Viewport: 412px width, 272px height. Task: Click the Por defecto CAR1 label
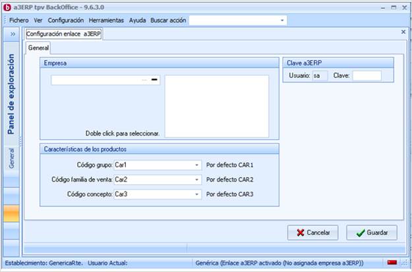pyautogui.click(x=229, y=165)
